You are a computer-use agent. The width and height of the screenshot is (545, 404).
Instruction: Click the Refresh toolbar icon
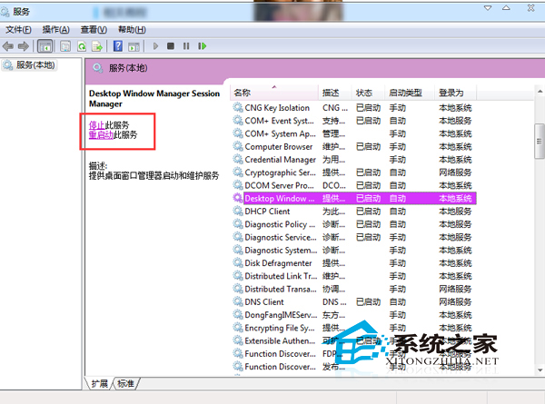pyautogui.click(x=82, y=46)
